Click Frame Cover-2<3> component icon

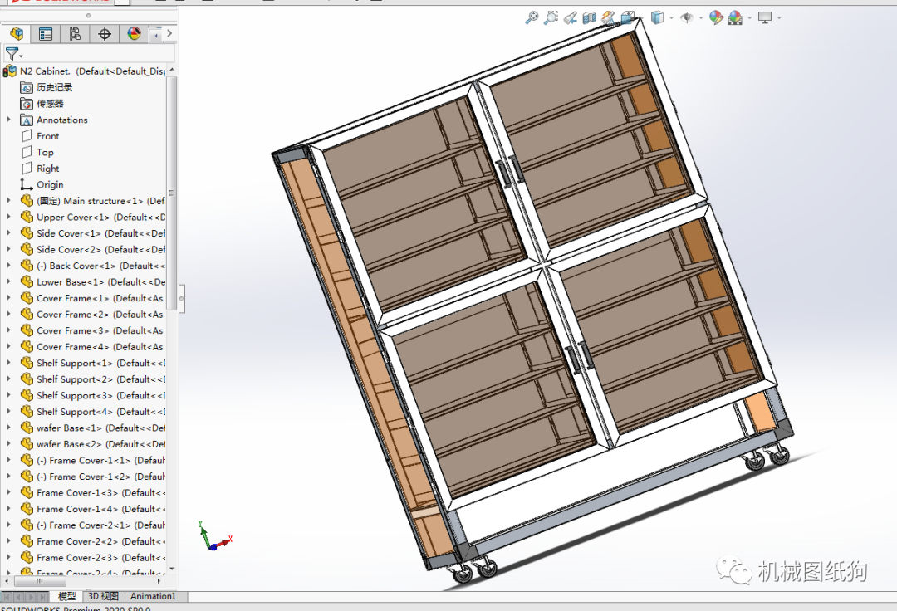pos(27,557)
